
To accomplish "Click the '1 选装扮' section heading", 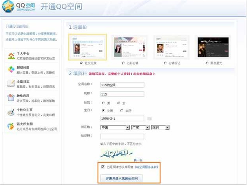I will [x=78, y=27].
